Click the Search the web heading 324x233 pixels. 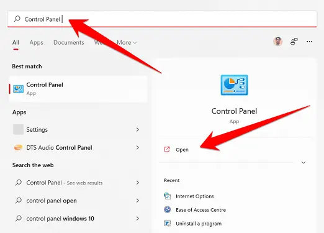pos(33,165)
